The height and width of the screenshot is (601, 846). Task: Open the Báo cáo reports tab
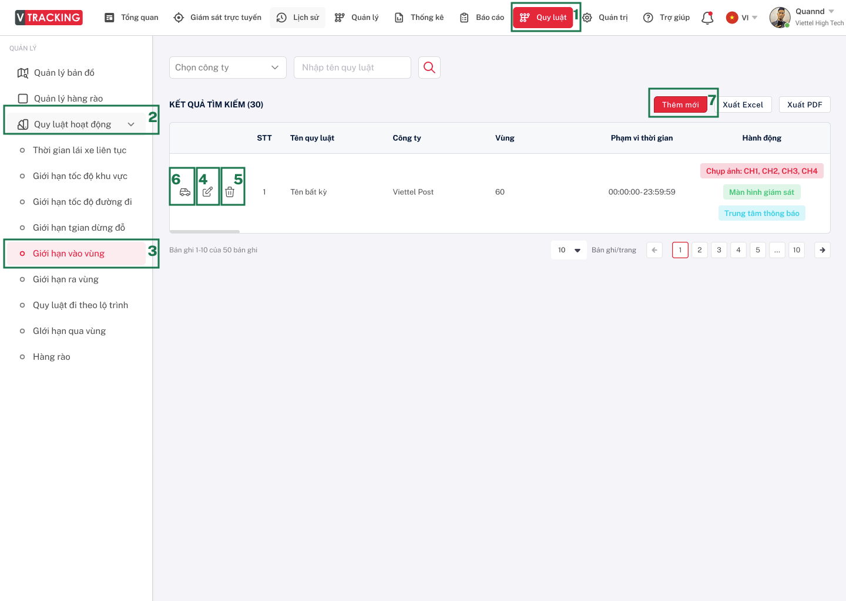482,18
